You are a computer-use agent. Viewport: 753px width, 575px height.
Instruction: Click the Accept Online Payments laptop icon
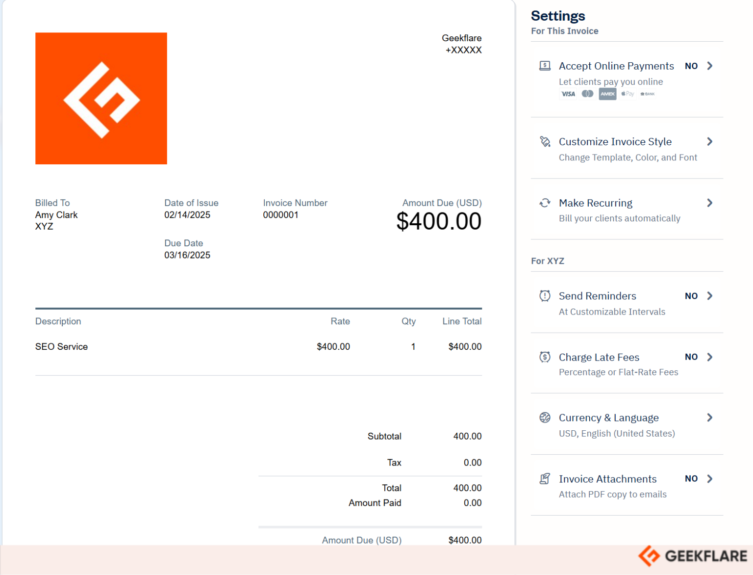pos(545,66)
